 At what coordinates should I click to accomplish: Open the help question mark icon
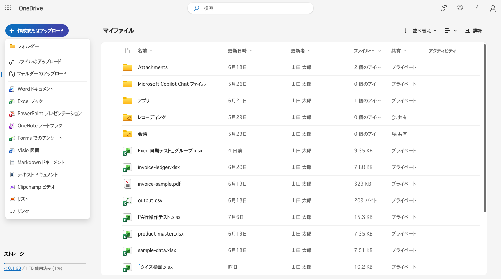click(476, 7)
